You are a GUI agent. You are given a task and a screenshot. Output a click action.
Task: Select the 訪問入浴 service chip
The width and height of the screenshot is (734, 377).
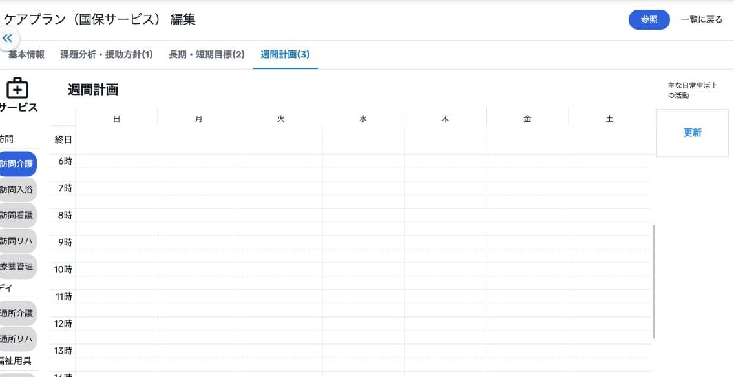click(17, 190)
